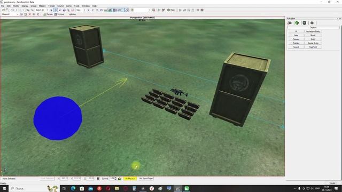342x192 pixels.
Task: Activate the Rotate tool in toolbar
Action: click(60, 10)
